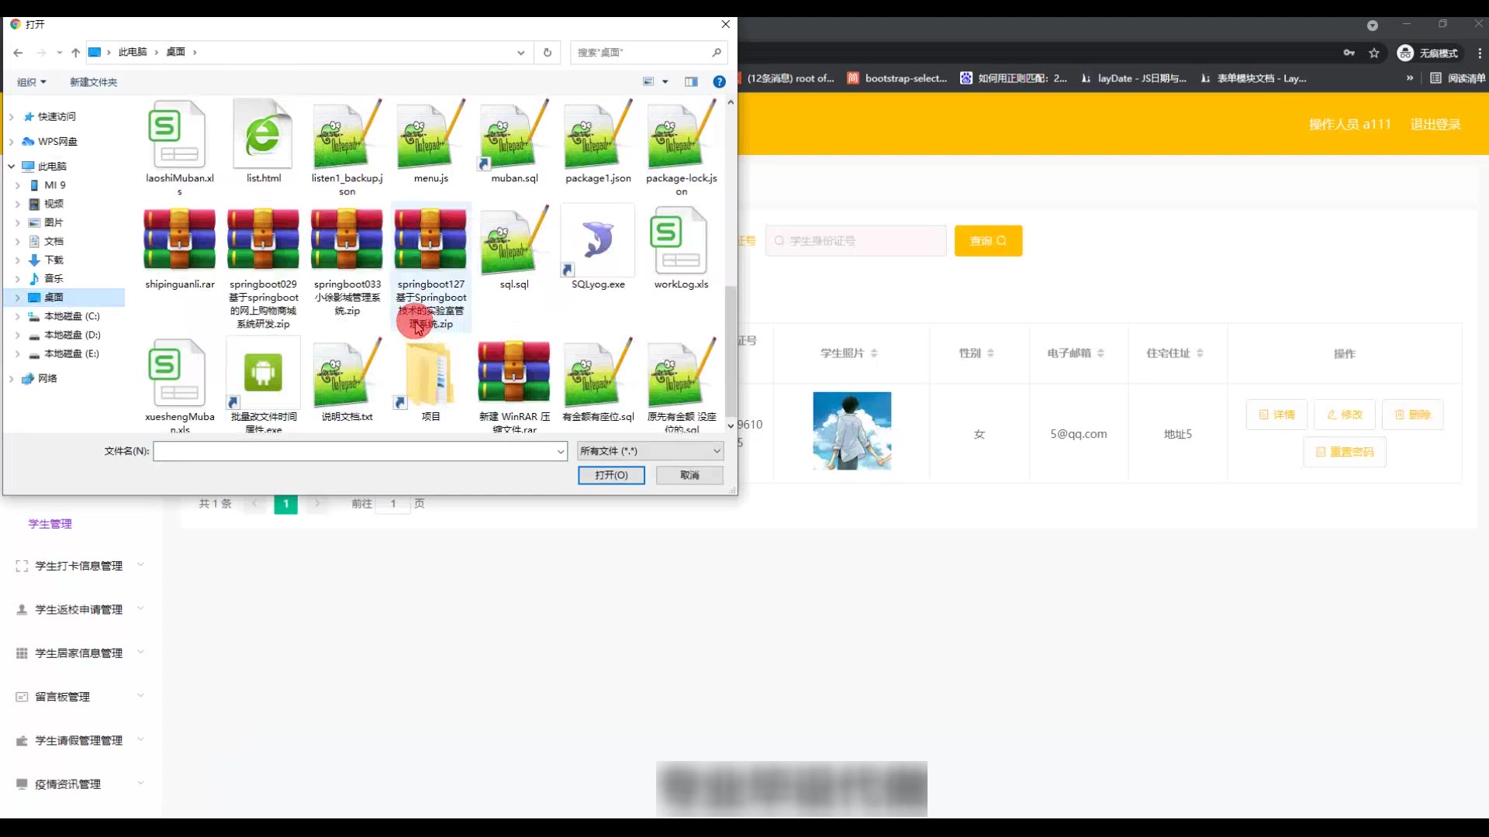The width and height of the screenshot is (1489, 837).
Task: Click the 退出登录 link
Action: 1435,125
